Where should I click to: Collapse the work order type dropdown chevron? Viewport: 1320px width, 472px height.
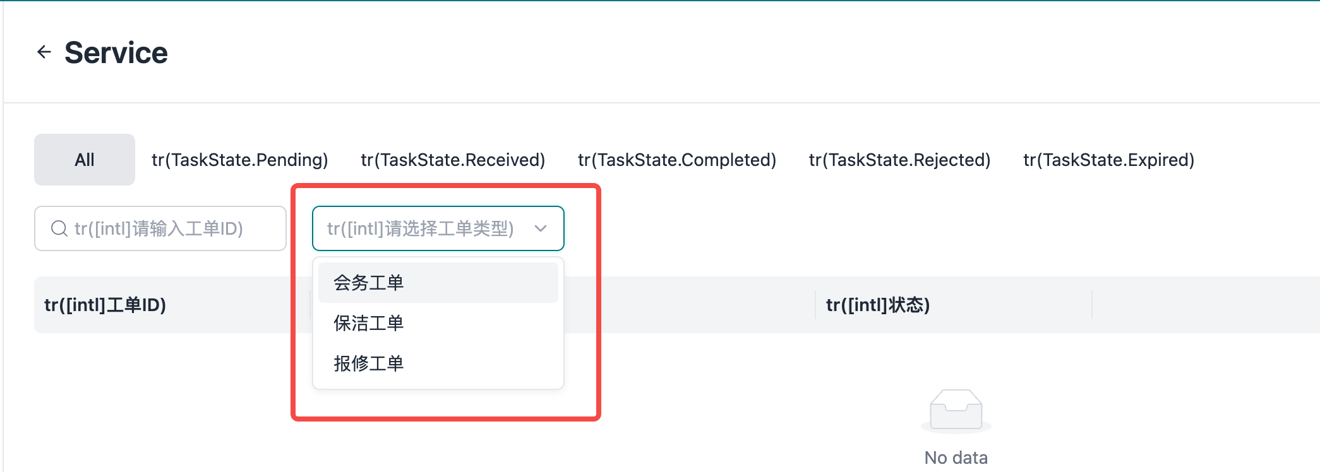[x=541, y=228]
